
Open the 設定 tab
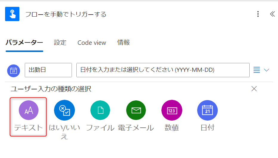point(60,42)
